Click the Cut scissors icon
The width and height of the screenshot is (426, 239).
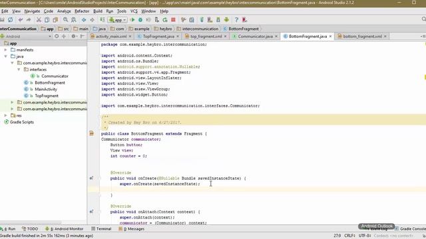point(39,20)
